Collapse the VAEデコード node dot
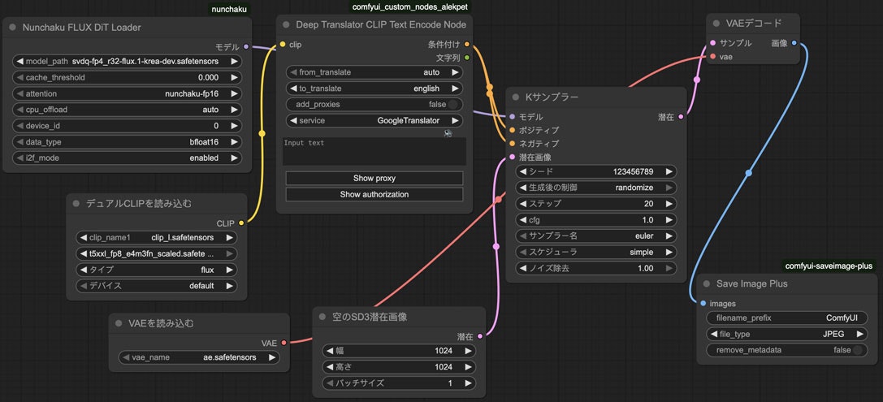 coord(716,24)
